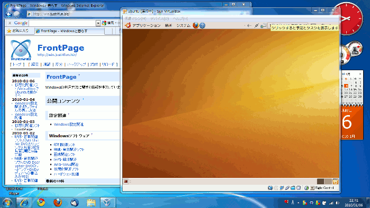
Task: Click VirtualBox keyboard capture arrow icon
Action: (312, 188)
